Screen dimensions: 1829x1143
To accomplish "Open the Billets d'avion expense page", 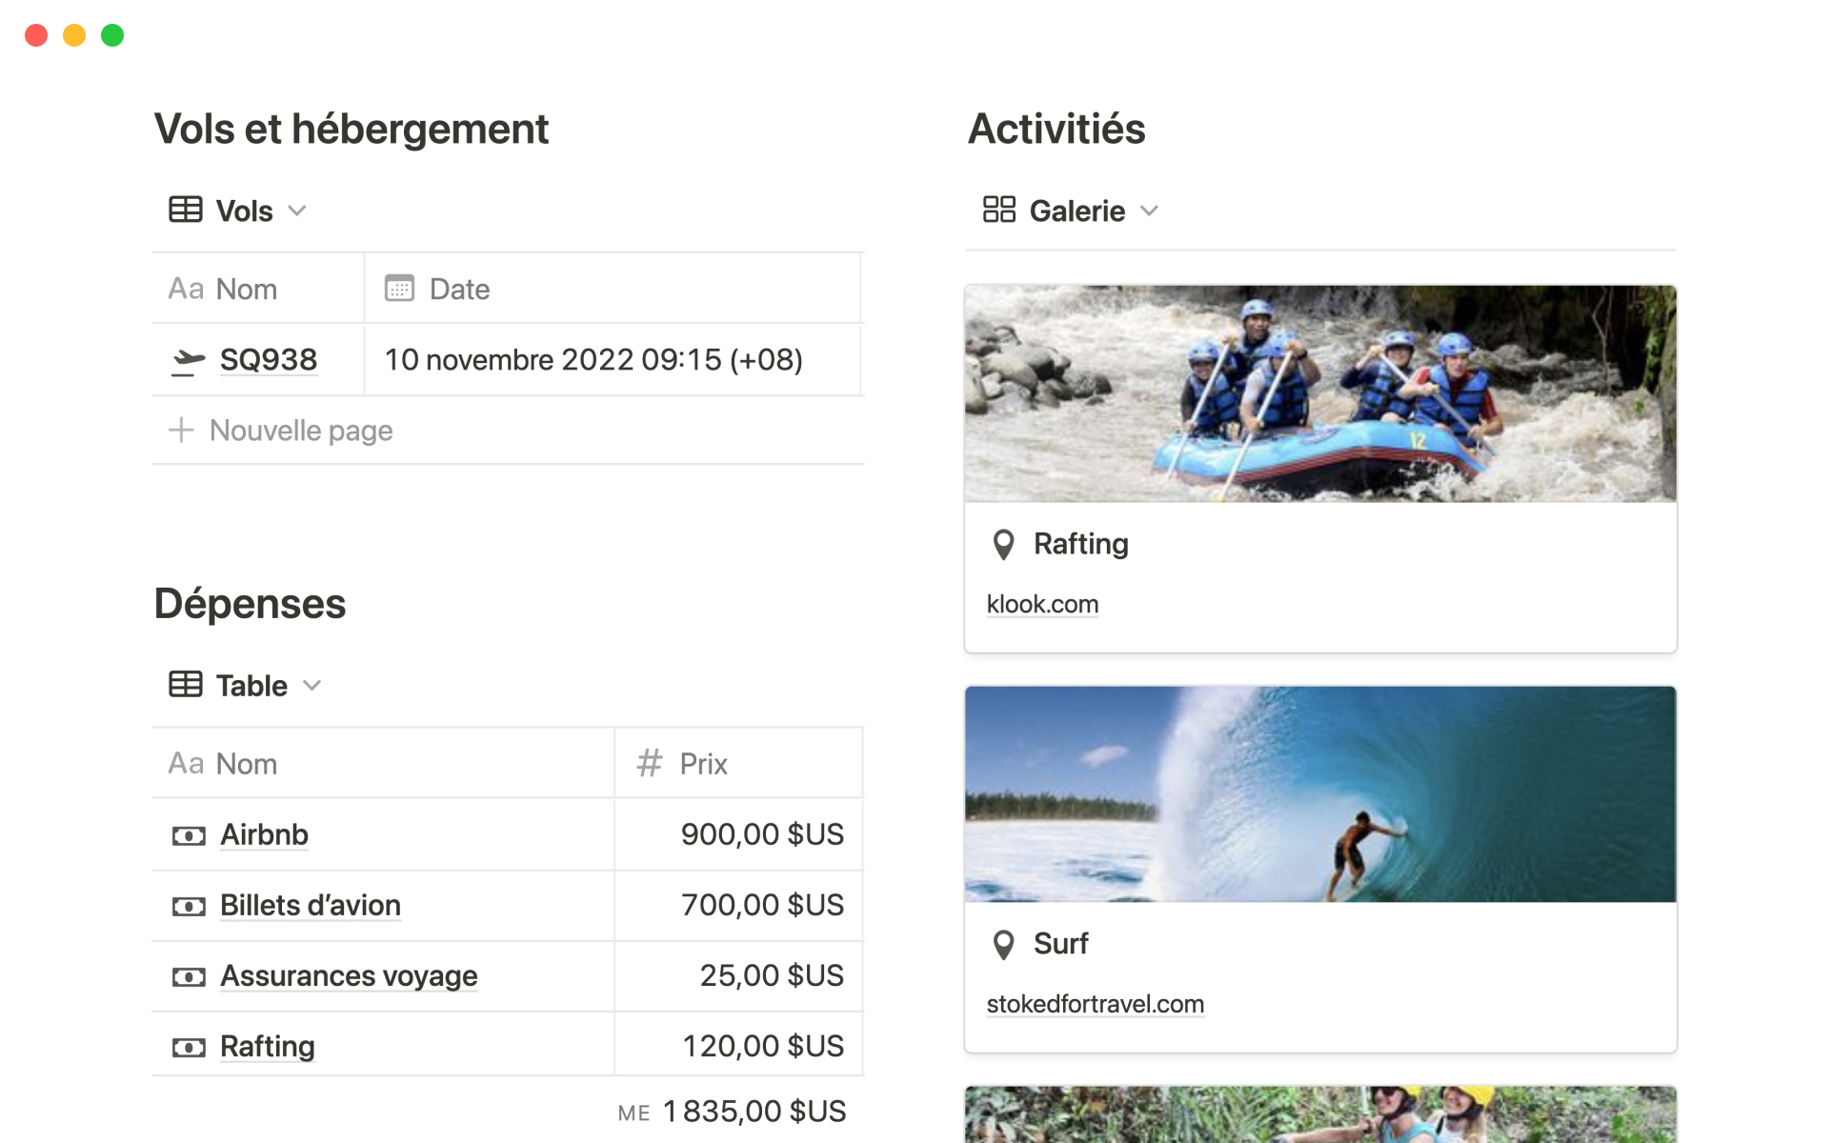I will tap(310, 906).
